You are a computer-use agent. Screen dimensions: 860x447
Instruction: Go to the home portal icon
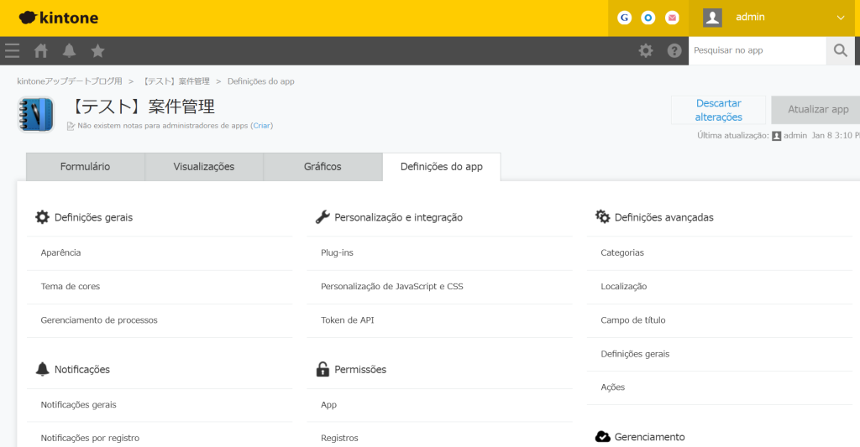[x=40, y=51]
